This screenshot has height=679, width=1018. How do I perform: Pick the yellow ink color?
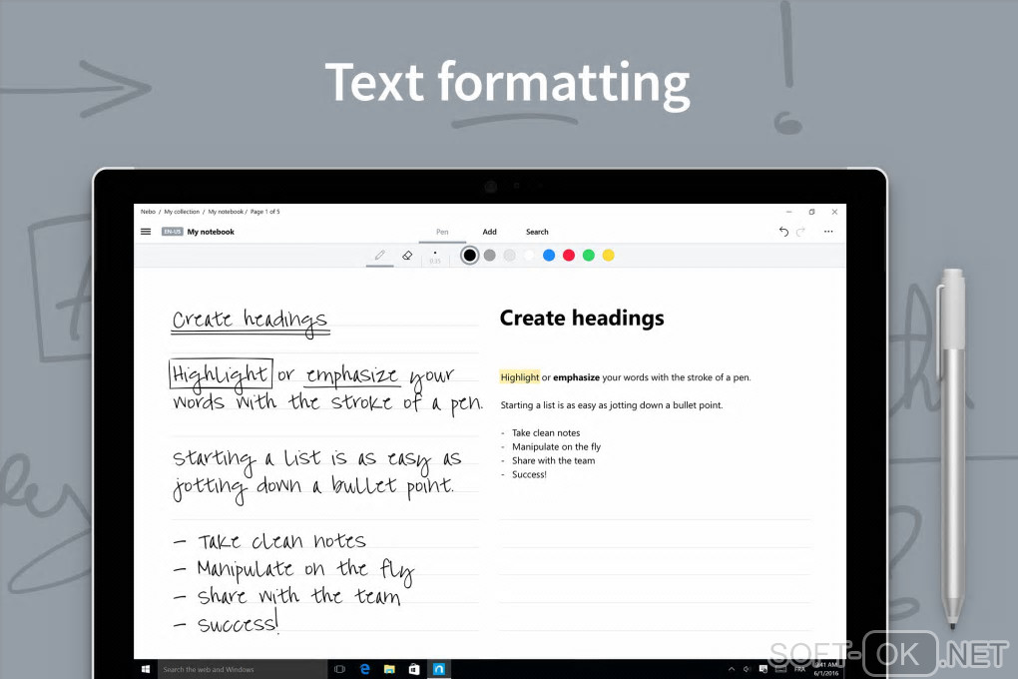[x=609, y=256]
